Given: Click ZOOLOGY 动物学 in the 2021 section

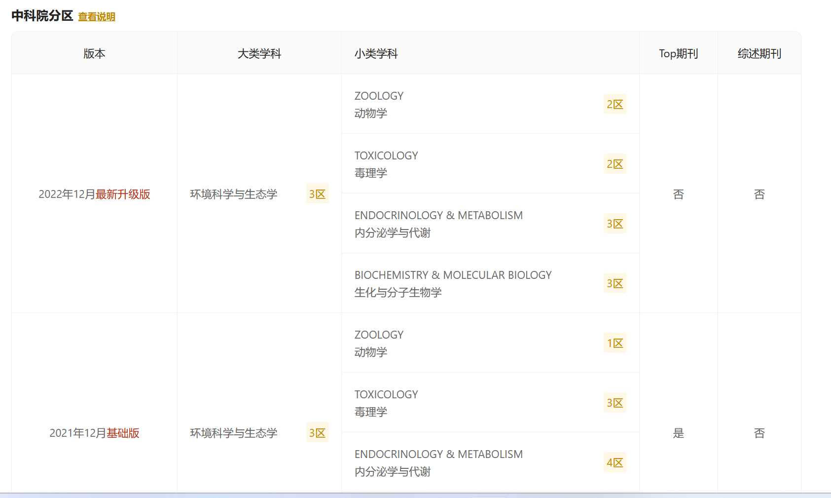Looking at the screenshot, I should (379, 343).
